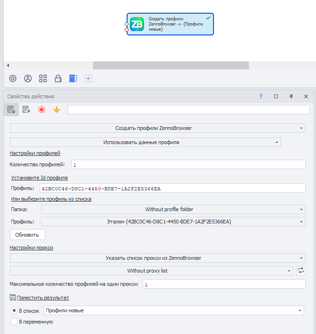Click the 'Обновить' button

click(27, 234)
